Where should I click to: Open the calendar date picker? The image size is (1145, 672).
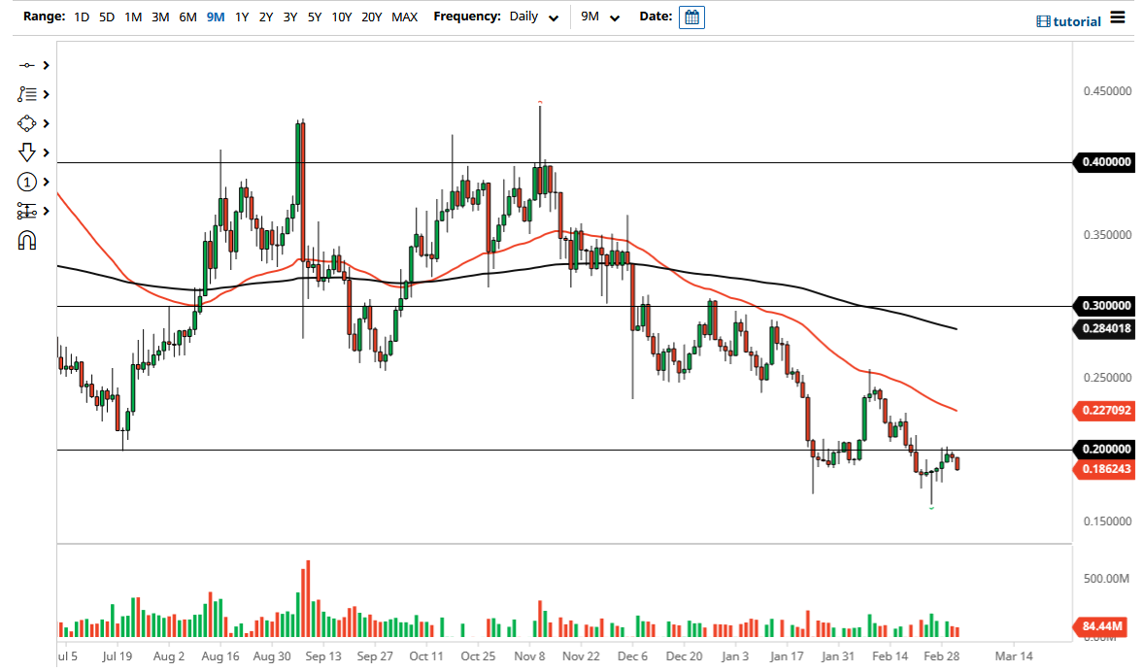(690, 17)
